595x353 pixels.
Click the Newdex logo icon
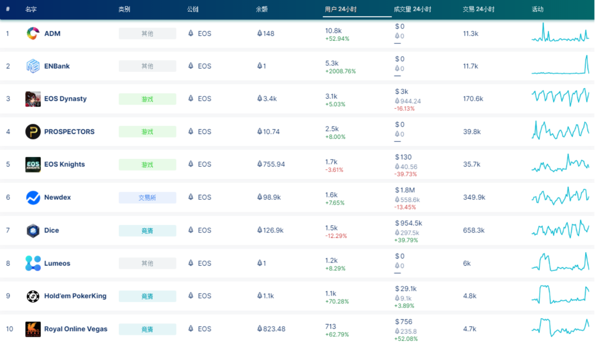(x=33, y=198)
